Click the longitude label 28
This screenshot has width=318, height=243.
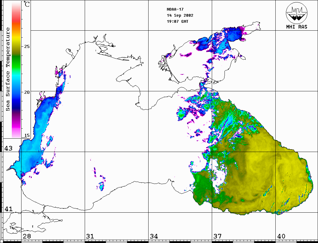pyautogui.click(x=27, y=236)
